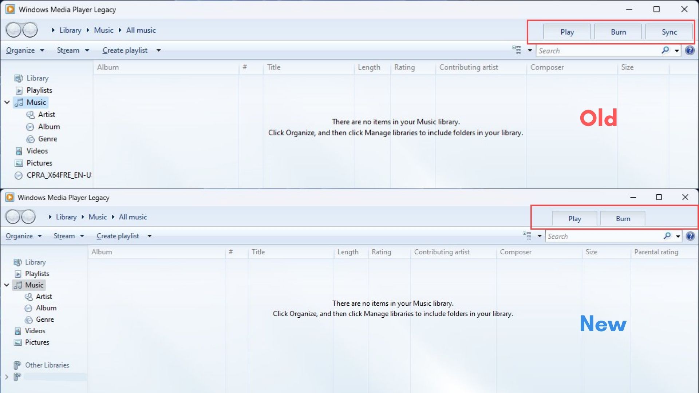Sort by the Rating column in the top window
The width and height of the screenshot is (699, 393).
point(413,67)
